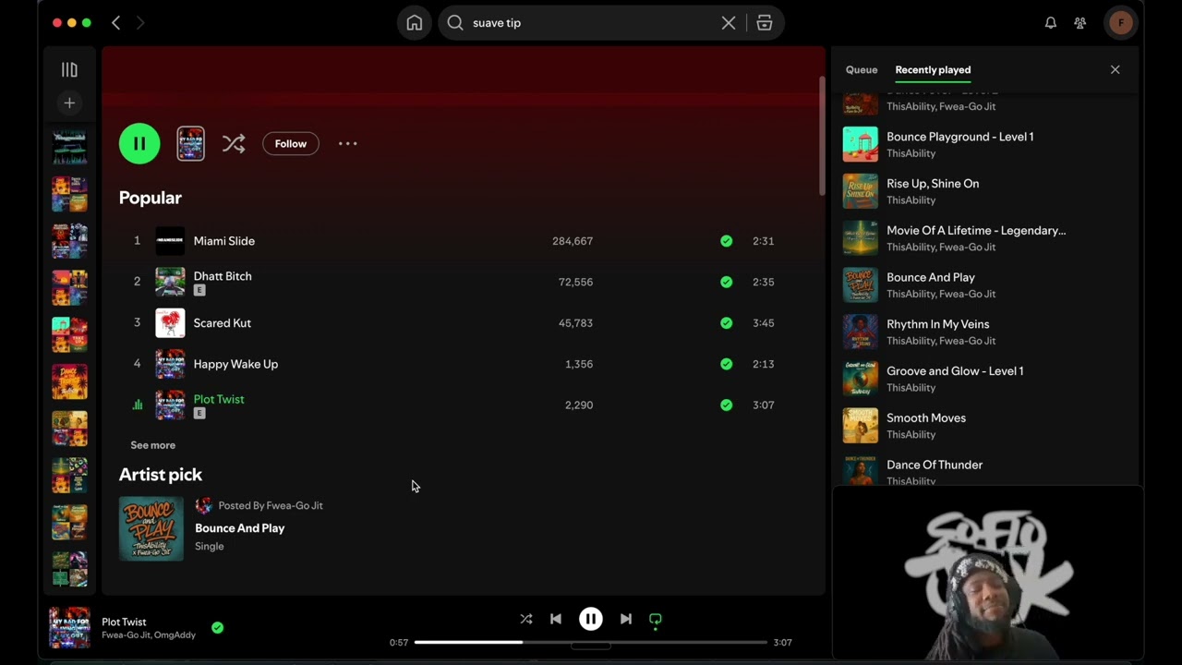Follow the artist

coord(291,143)
